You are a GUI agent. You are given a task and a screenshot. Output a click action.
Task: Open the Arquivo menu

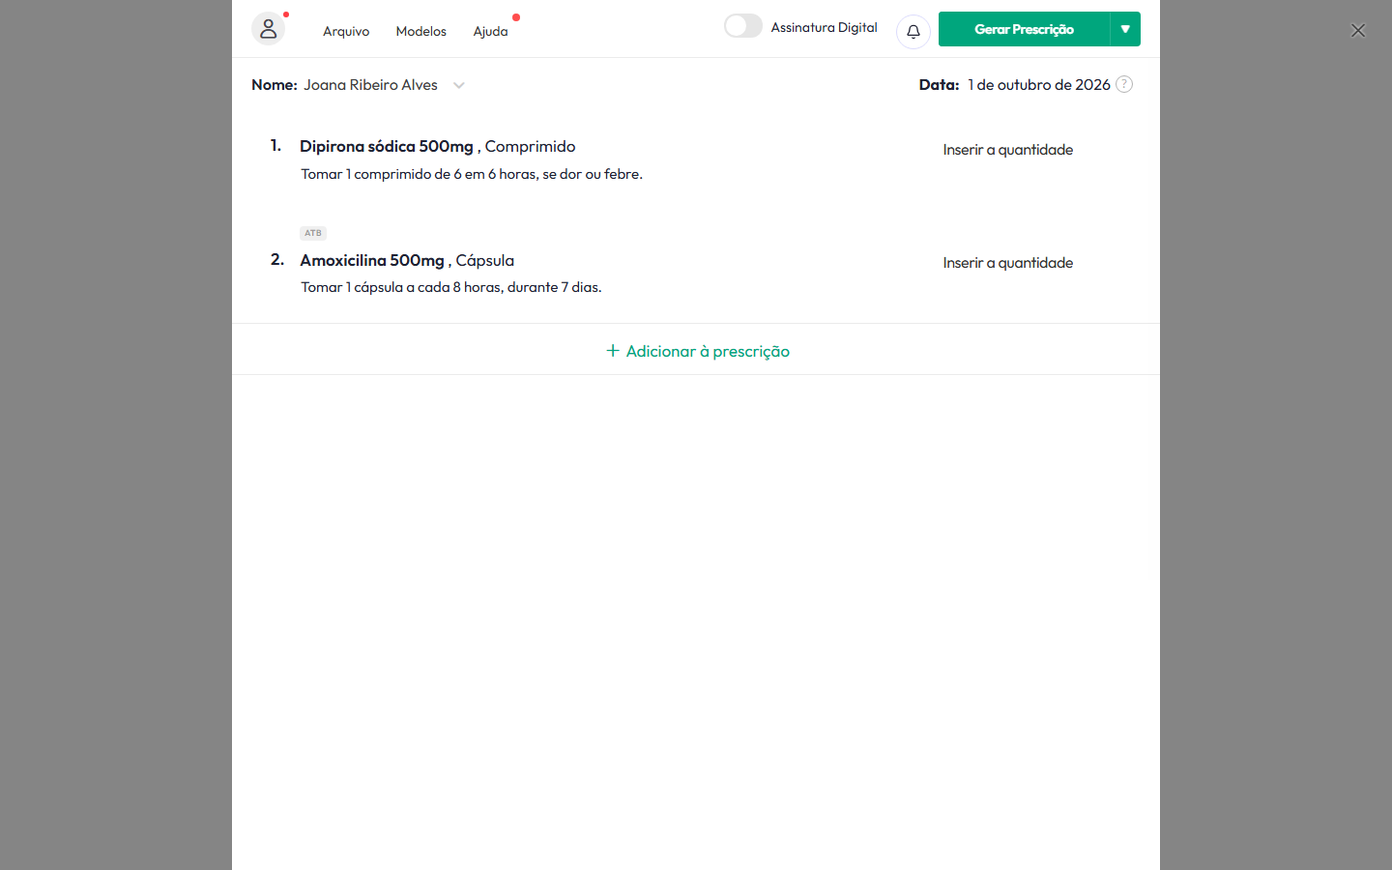[346, 31]
